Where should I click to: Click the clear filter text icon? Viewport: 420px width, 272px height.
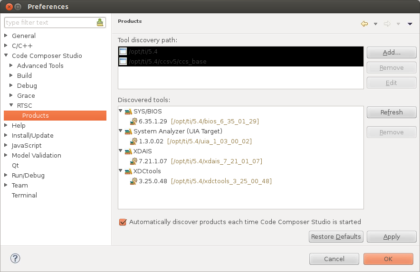pos(100,22)
